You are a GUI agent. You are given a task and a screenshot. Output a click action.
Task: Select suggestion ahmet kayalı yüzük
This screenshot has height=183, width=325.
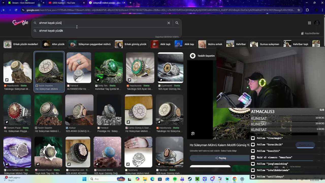107,30
